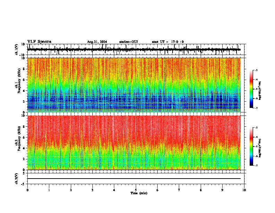Click time axis tick label '9'

point(222,190)
